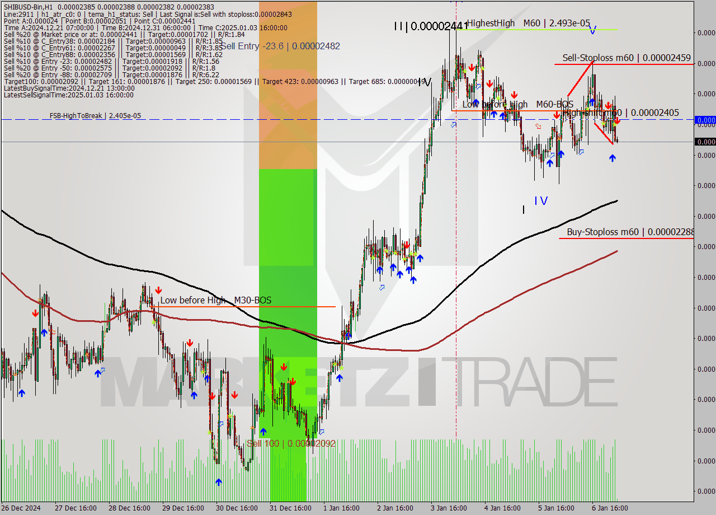Image resolution: width=716 pixels, height=515 pixels.
Task: Click the '5 Jan 16:00' time label
Action: (x=556, y=508)
